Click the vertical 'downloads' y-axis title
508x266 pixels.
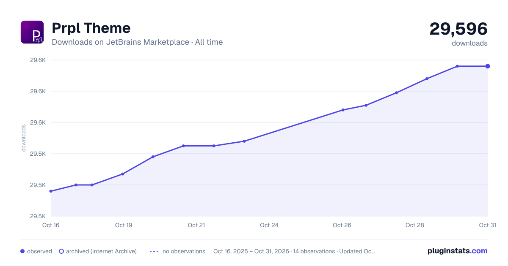coord(24,138)
